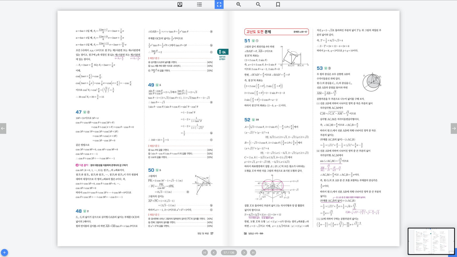Click the page preview thumbnail

(x=431, y=241)
